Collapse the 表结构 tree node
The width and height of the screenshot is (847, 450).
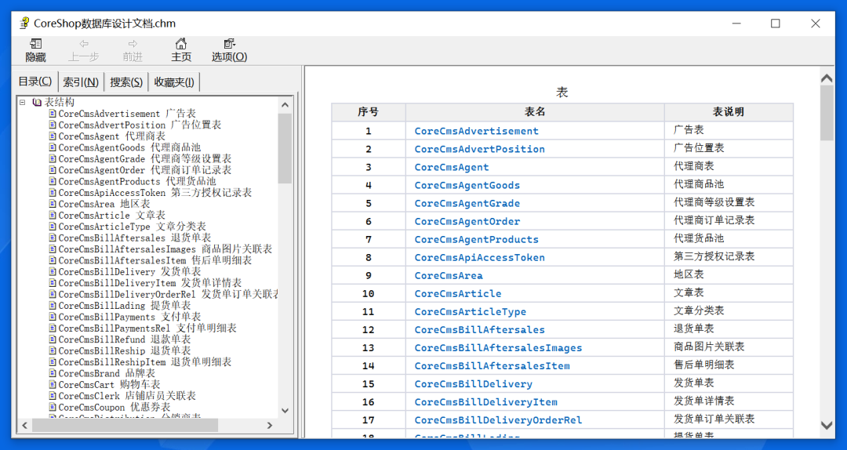tap(23, 102)
